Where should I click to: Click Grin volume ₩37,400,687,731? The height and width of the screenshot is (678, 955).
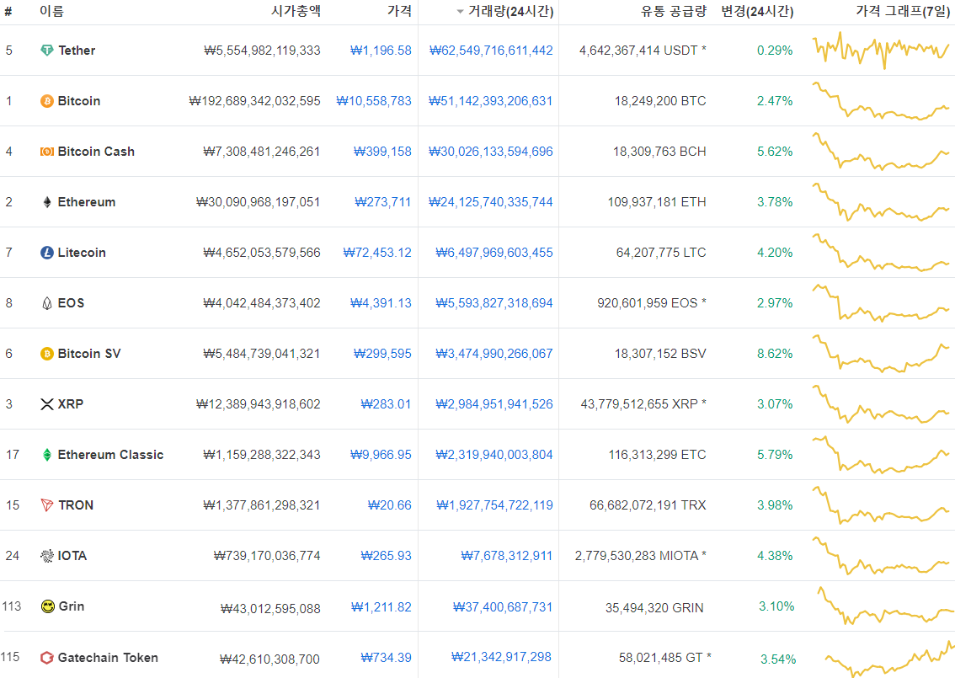(503, 607)
